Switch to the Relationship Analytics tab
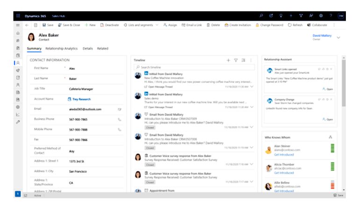 [61, 49]
